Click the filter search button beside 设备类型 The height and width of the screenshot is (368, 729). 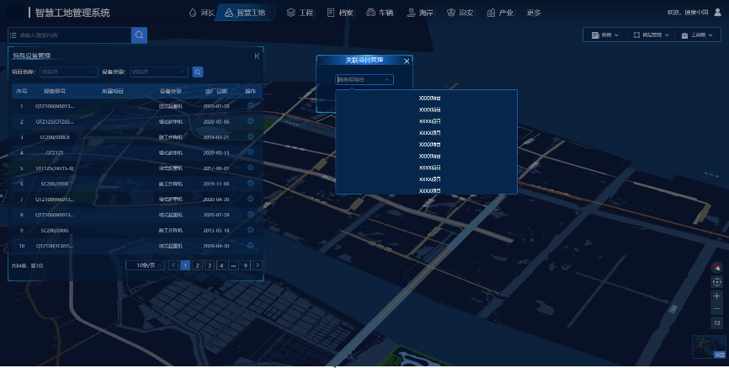(198, 72)
